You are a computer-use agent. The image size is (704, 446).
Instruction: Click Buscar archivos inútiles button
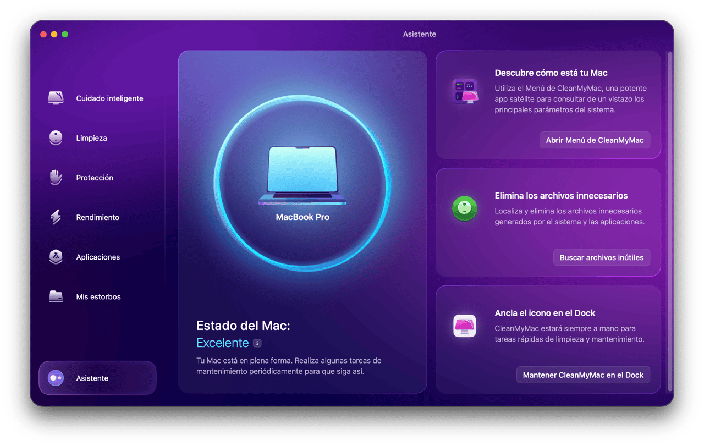pyautogui.click(x=602, y=257)
